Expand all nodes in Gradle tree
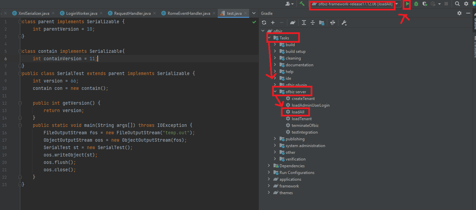The width and height of the screenshot is (476, 210). tap(304, 23)
